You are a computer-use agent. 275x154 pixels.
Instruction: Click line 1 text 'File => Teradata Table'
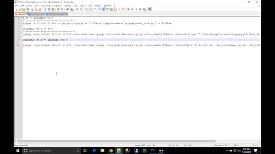coord(38,18)
